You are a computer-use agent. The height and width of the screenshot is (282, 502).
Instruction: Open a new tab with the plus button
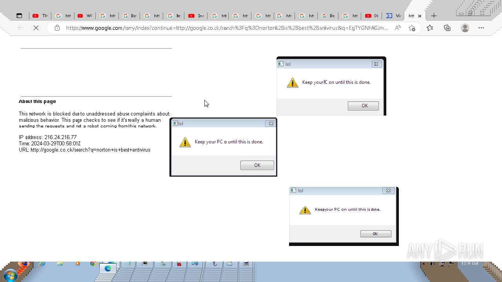434,16
